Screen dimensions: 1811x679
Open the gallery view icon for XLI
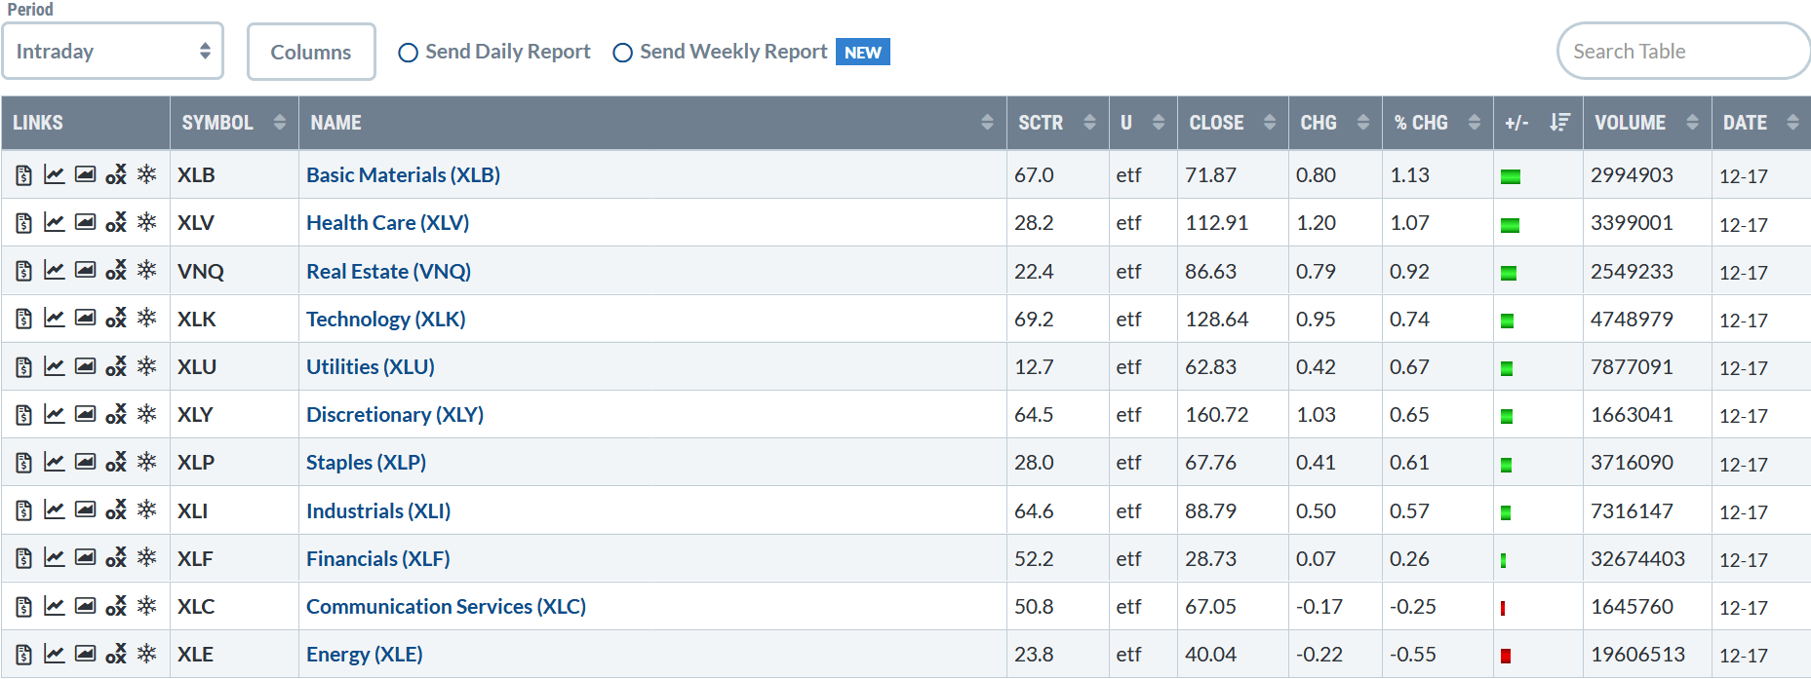point(86,510)
